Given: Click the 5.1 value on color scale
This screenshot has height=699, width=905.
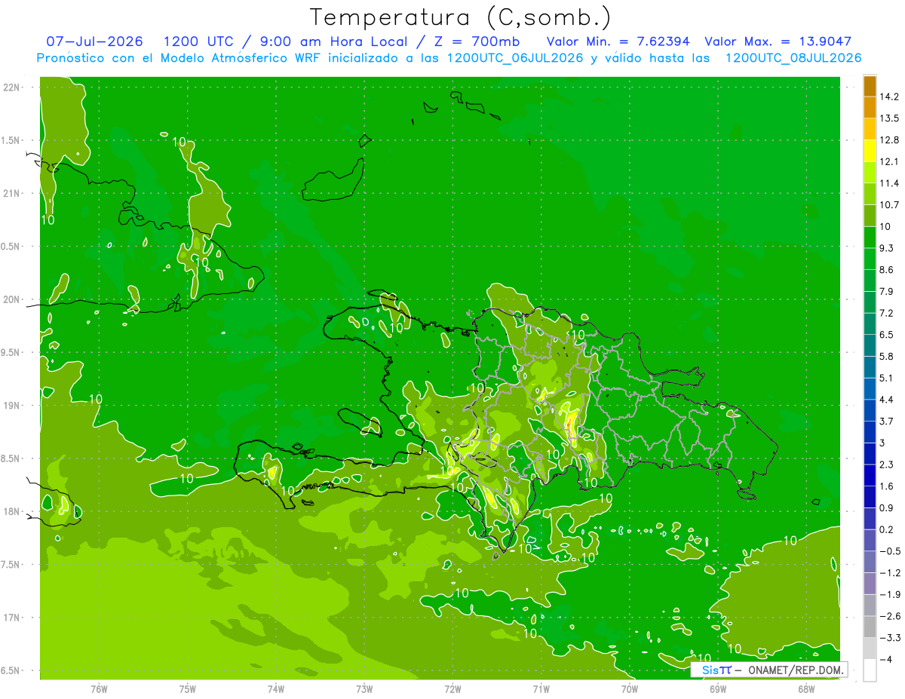Looking at the screenshot, I should point(886,378).
